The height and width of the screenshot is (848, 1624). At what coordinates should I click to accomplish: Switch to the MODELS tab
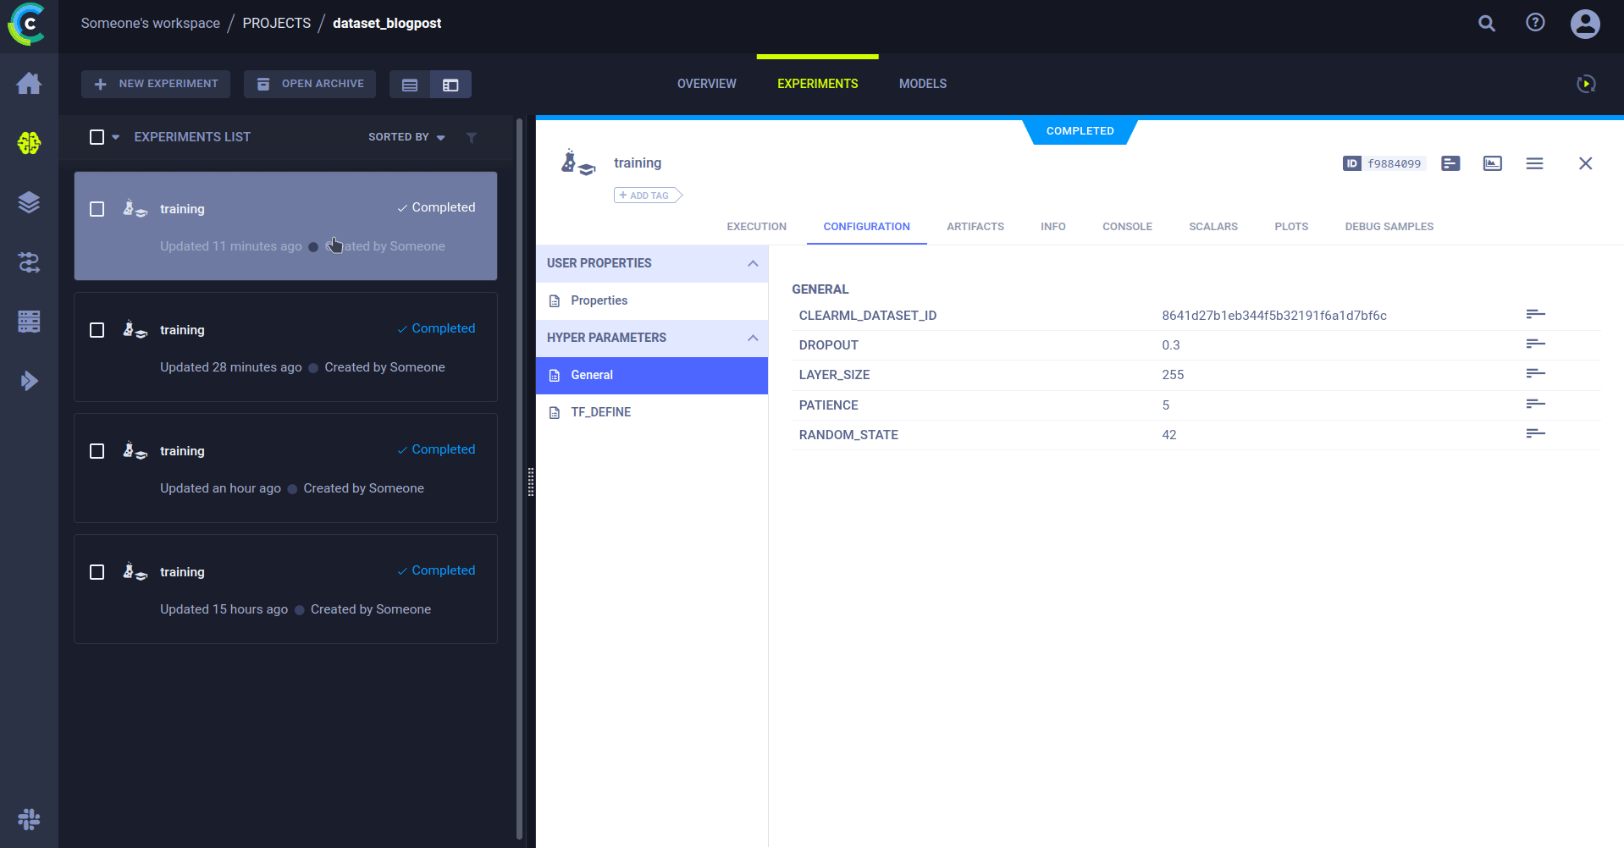click(922, 84)
